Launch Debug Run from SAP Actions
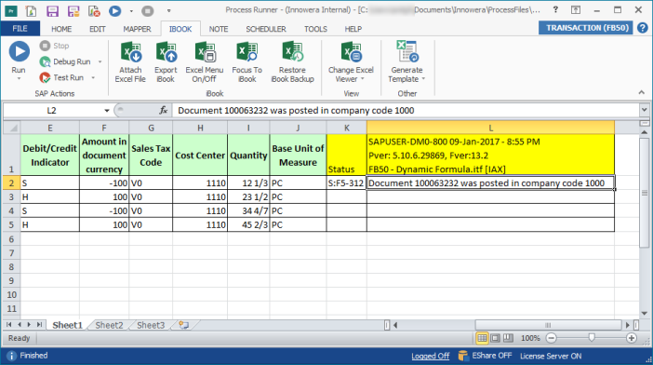Screen dimensions: 653x365 point(71,61)
